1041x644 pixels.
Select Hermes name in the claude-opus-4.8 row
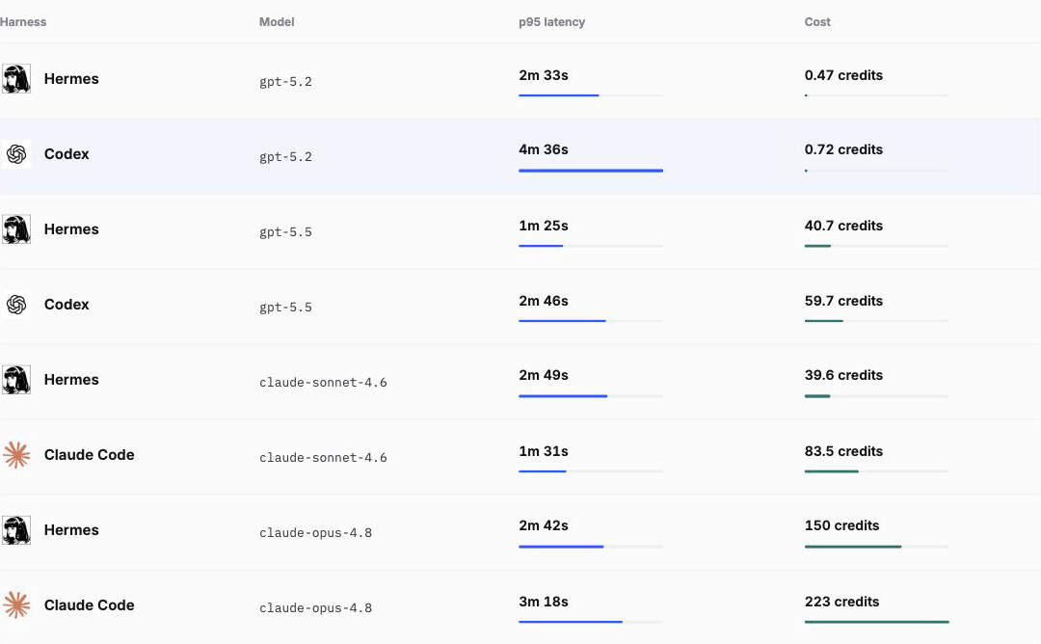(x=71, y=530)
